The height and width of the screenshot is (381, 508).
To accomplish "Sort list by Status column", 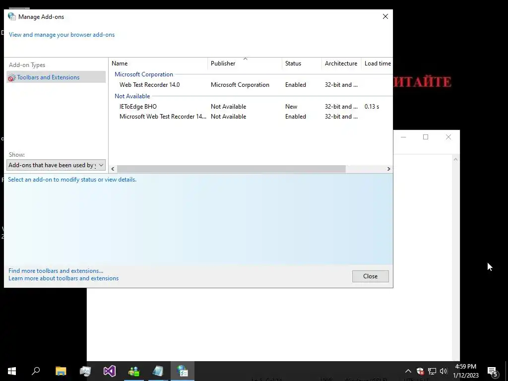I will [x=302, y=63].
